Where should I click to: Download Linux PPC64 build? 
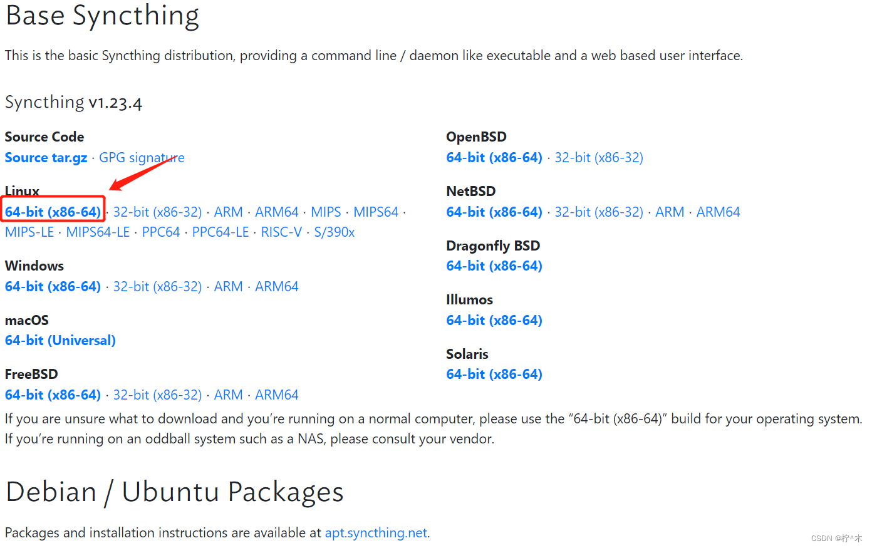tap(161, 232)
